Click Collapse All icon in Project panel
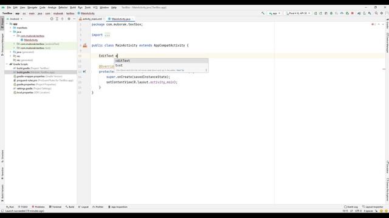 tap(62, 19)
